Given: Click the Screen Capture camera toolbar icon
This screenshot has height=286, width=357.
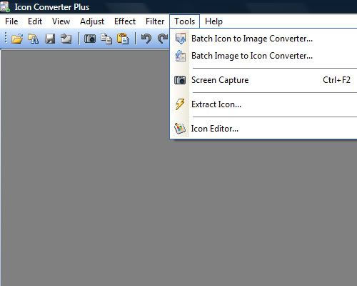Looking at the screenshot, I should point(90,39).
